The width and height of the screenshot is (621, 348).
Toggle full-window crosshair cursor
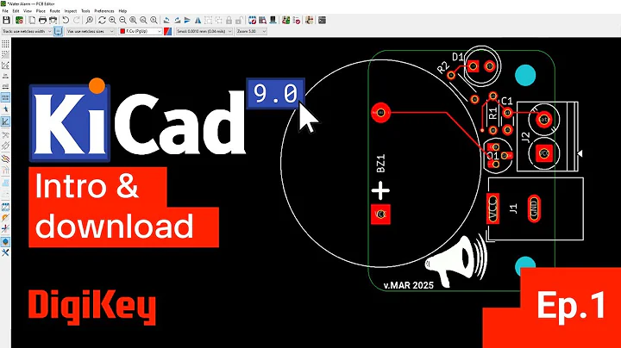pyautogui.click(x=5, y=109)
